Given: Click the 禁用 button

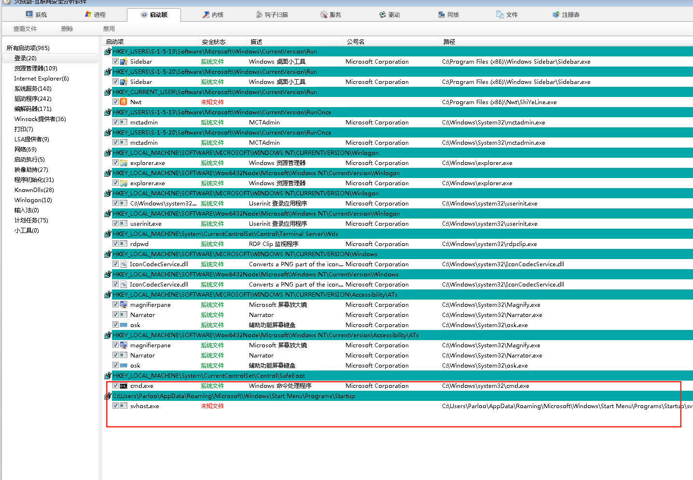Looking at the screenshot, I should point(109,29).
